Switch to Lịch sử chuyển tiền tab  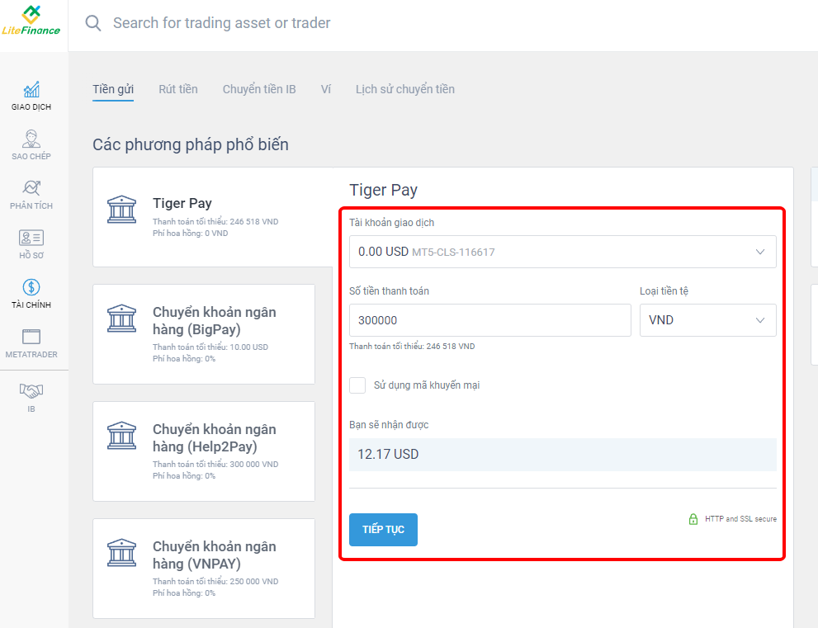pos(404,89)
